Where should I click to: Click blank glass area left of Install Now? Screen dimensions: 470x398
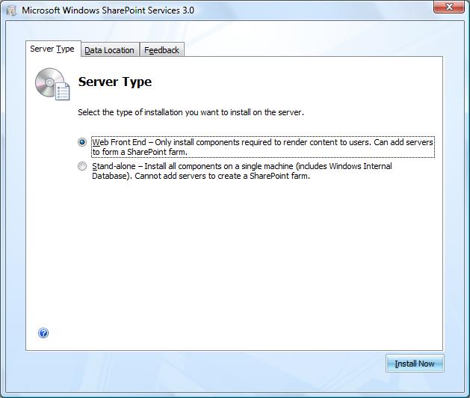point(210,364)
